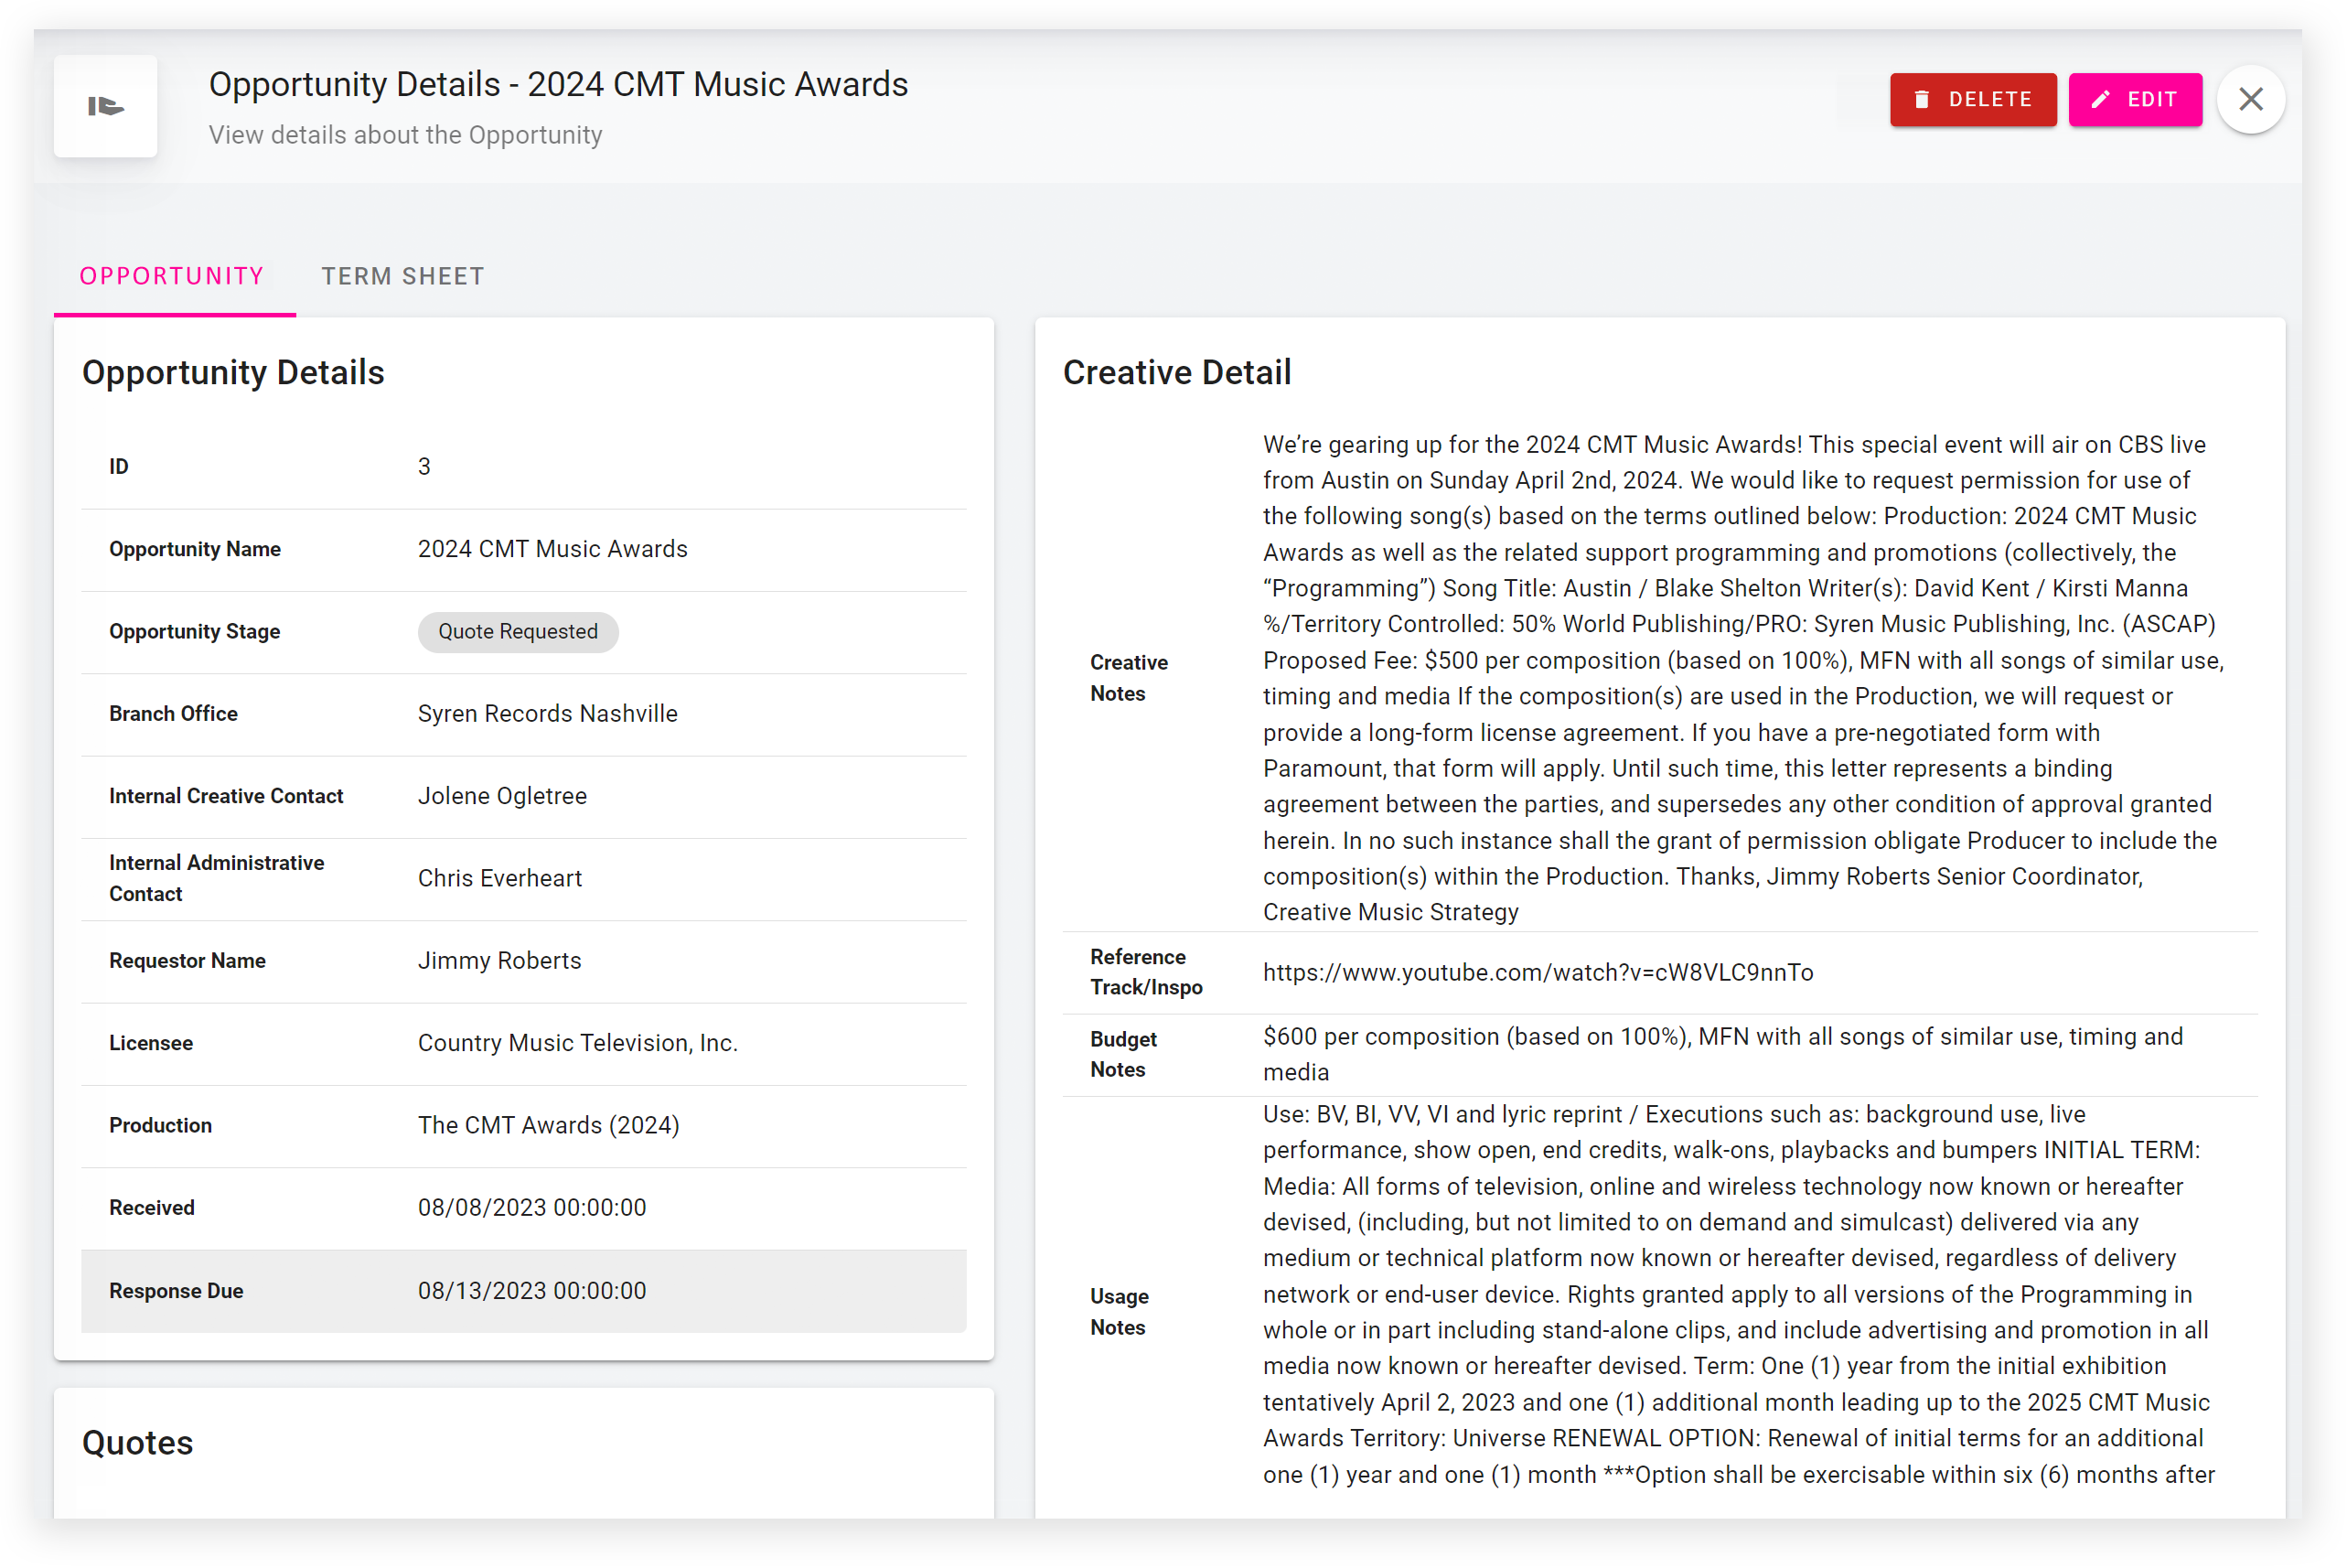Click Jolene Ogletree creative contact name

(502, 796)
